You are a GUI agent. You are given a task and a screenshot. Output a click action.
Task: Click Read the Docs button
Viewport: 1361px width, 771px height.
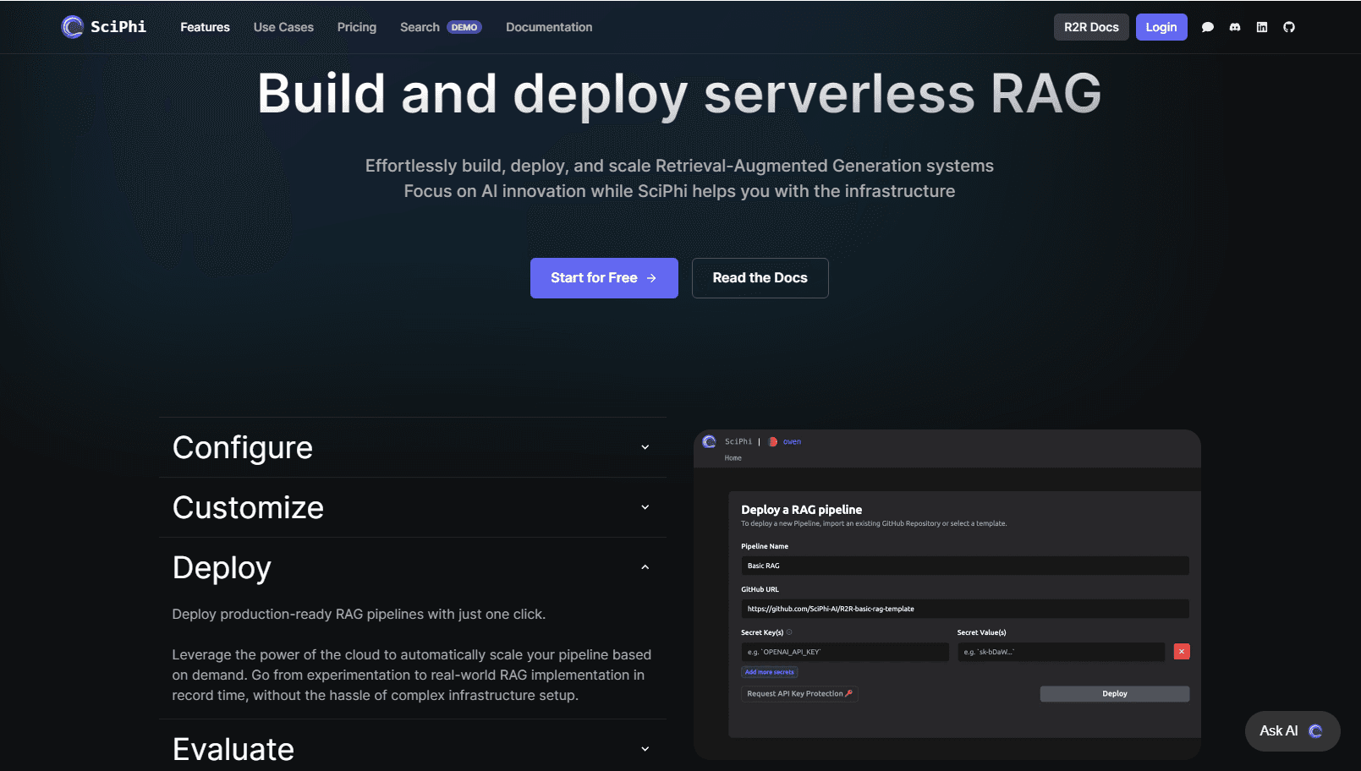coord(760,278)
